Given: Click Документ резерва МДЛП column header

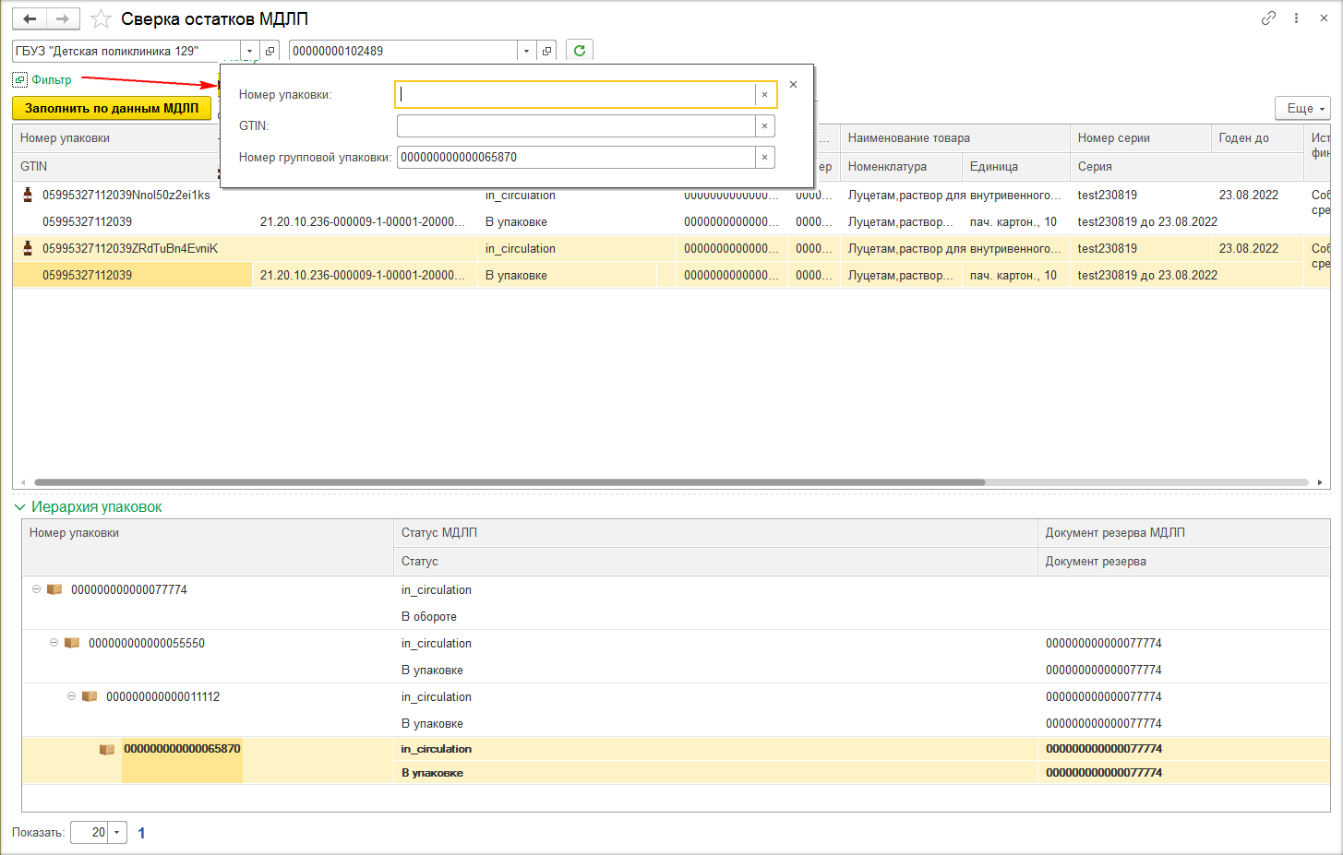Looking at the screenshot, I should pos(1183,533).
